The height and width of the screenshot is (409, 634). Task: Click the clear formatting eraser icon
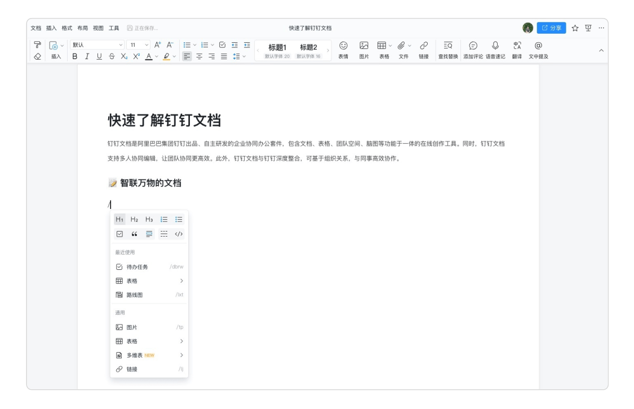[x=37, y=56]
